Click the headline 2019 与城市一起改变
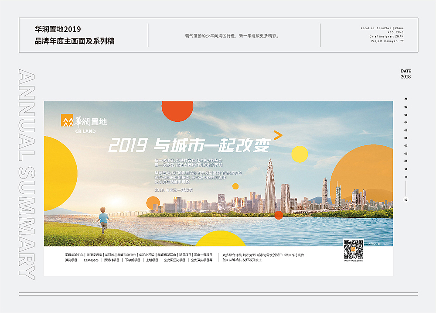This screenshot has width=436, height=313. click(x=192, y=144)
